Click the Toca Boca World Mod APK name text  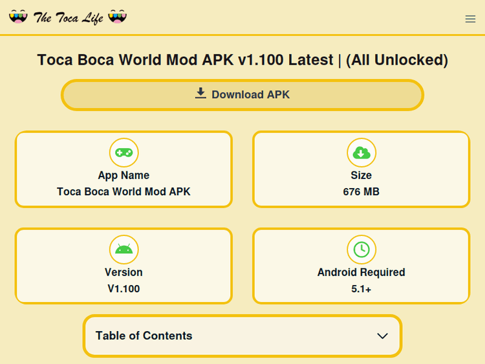tap(124, 192)
